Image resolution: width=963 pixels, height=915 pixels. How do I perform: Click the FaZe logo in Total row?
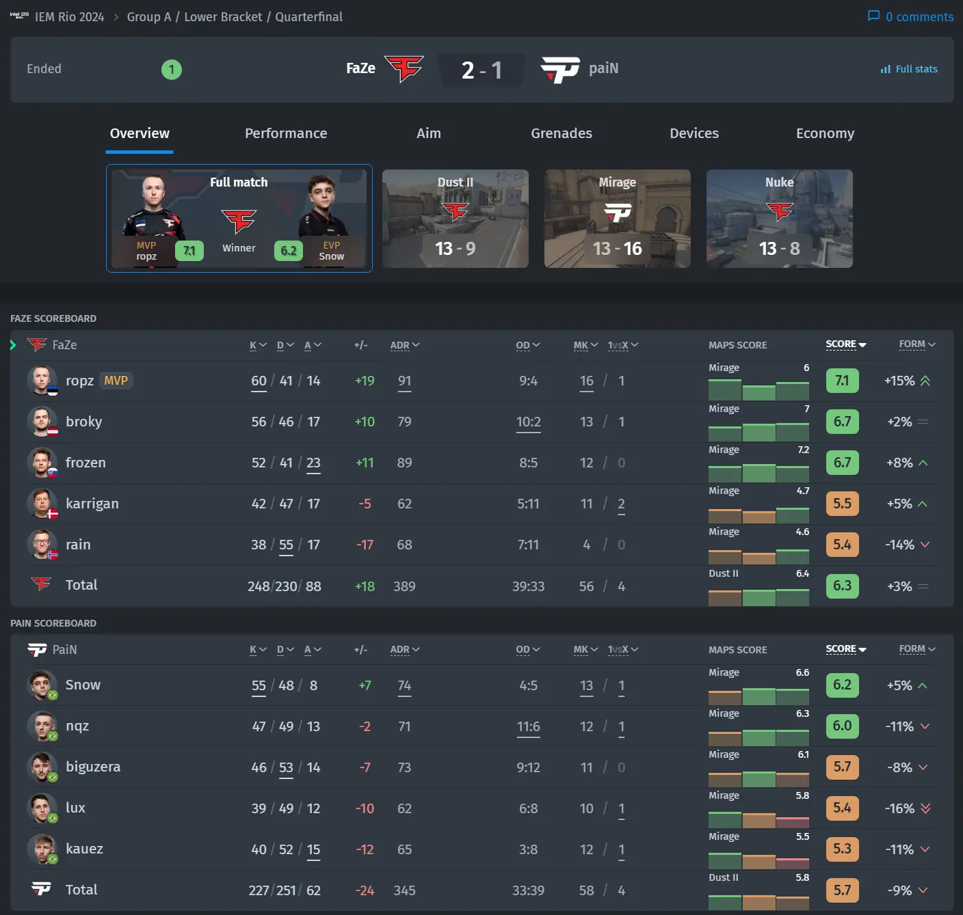coord(41,584)
